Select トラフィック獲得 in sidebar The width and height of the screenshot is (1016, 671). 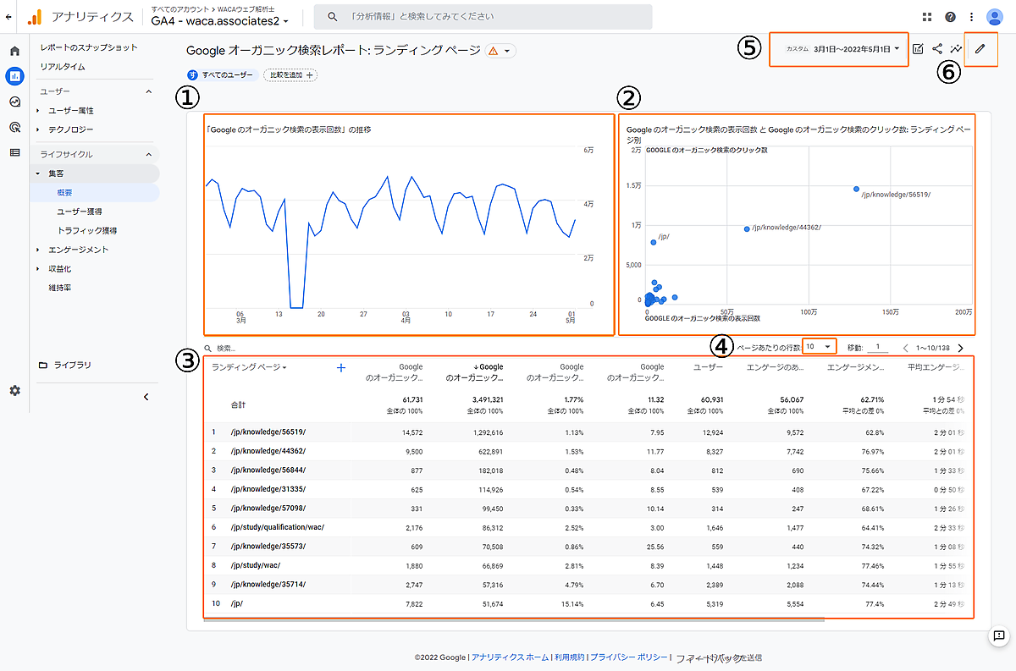pyautogui.click(x=86, y=230)
